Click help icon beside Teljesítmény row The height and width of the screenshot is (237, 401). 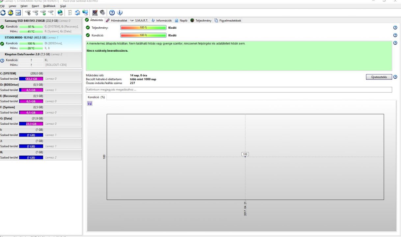point(395,28)
